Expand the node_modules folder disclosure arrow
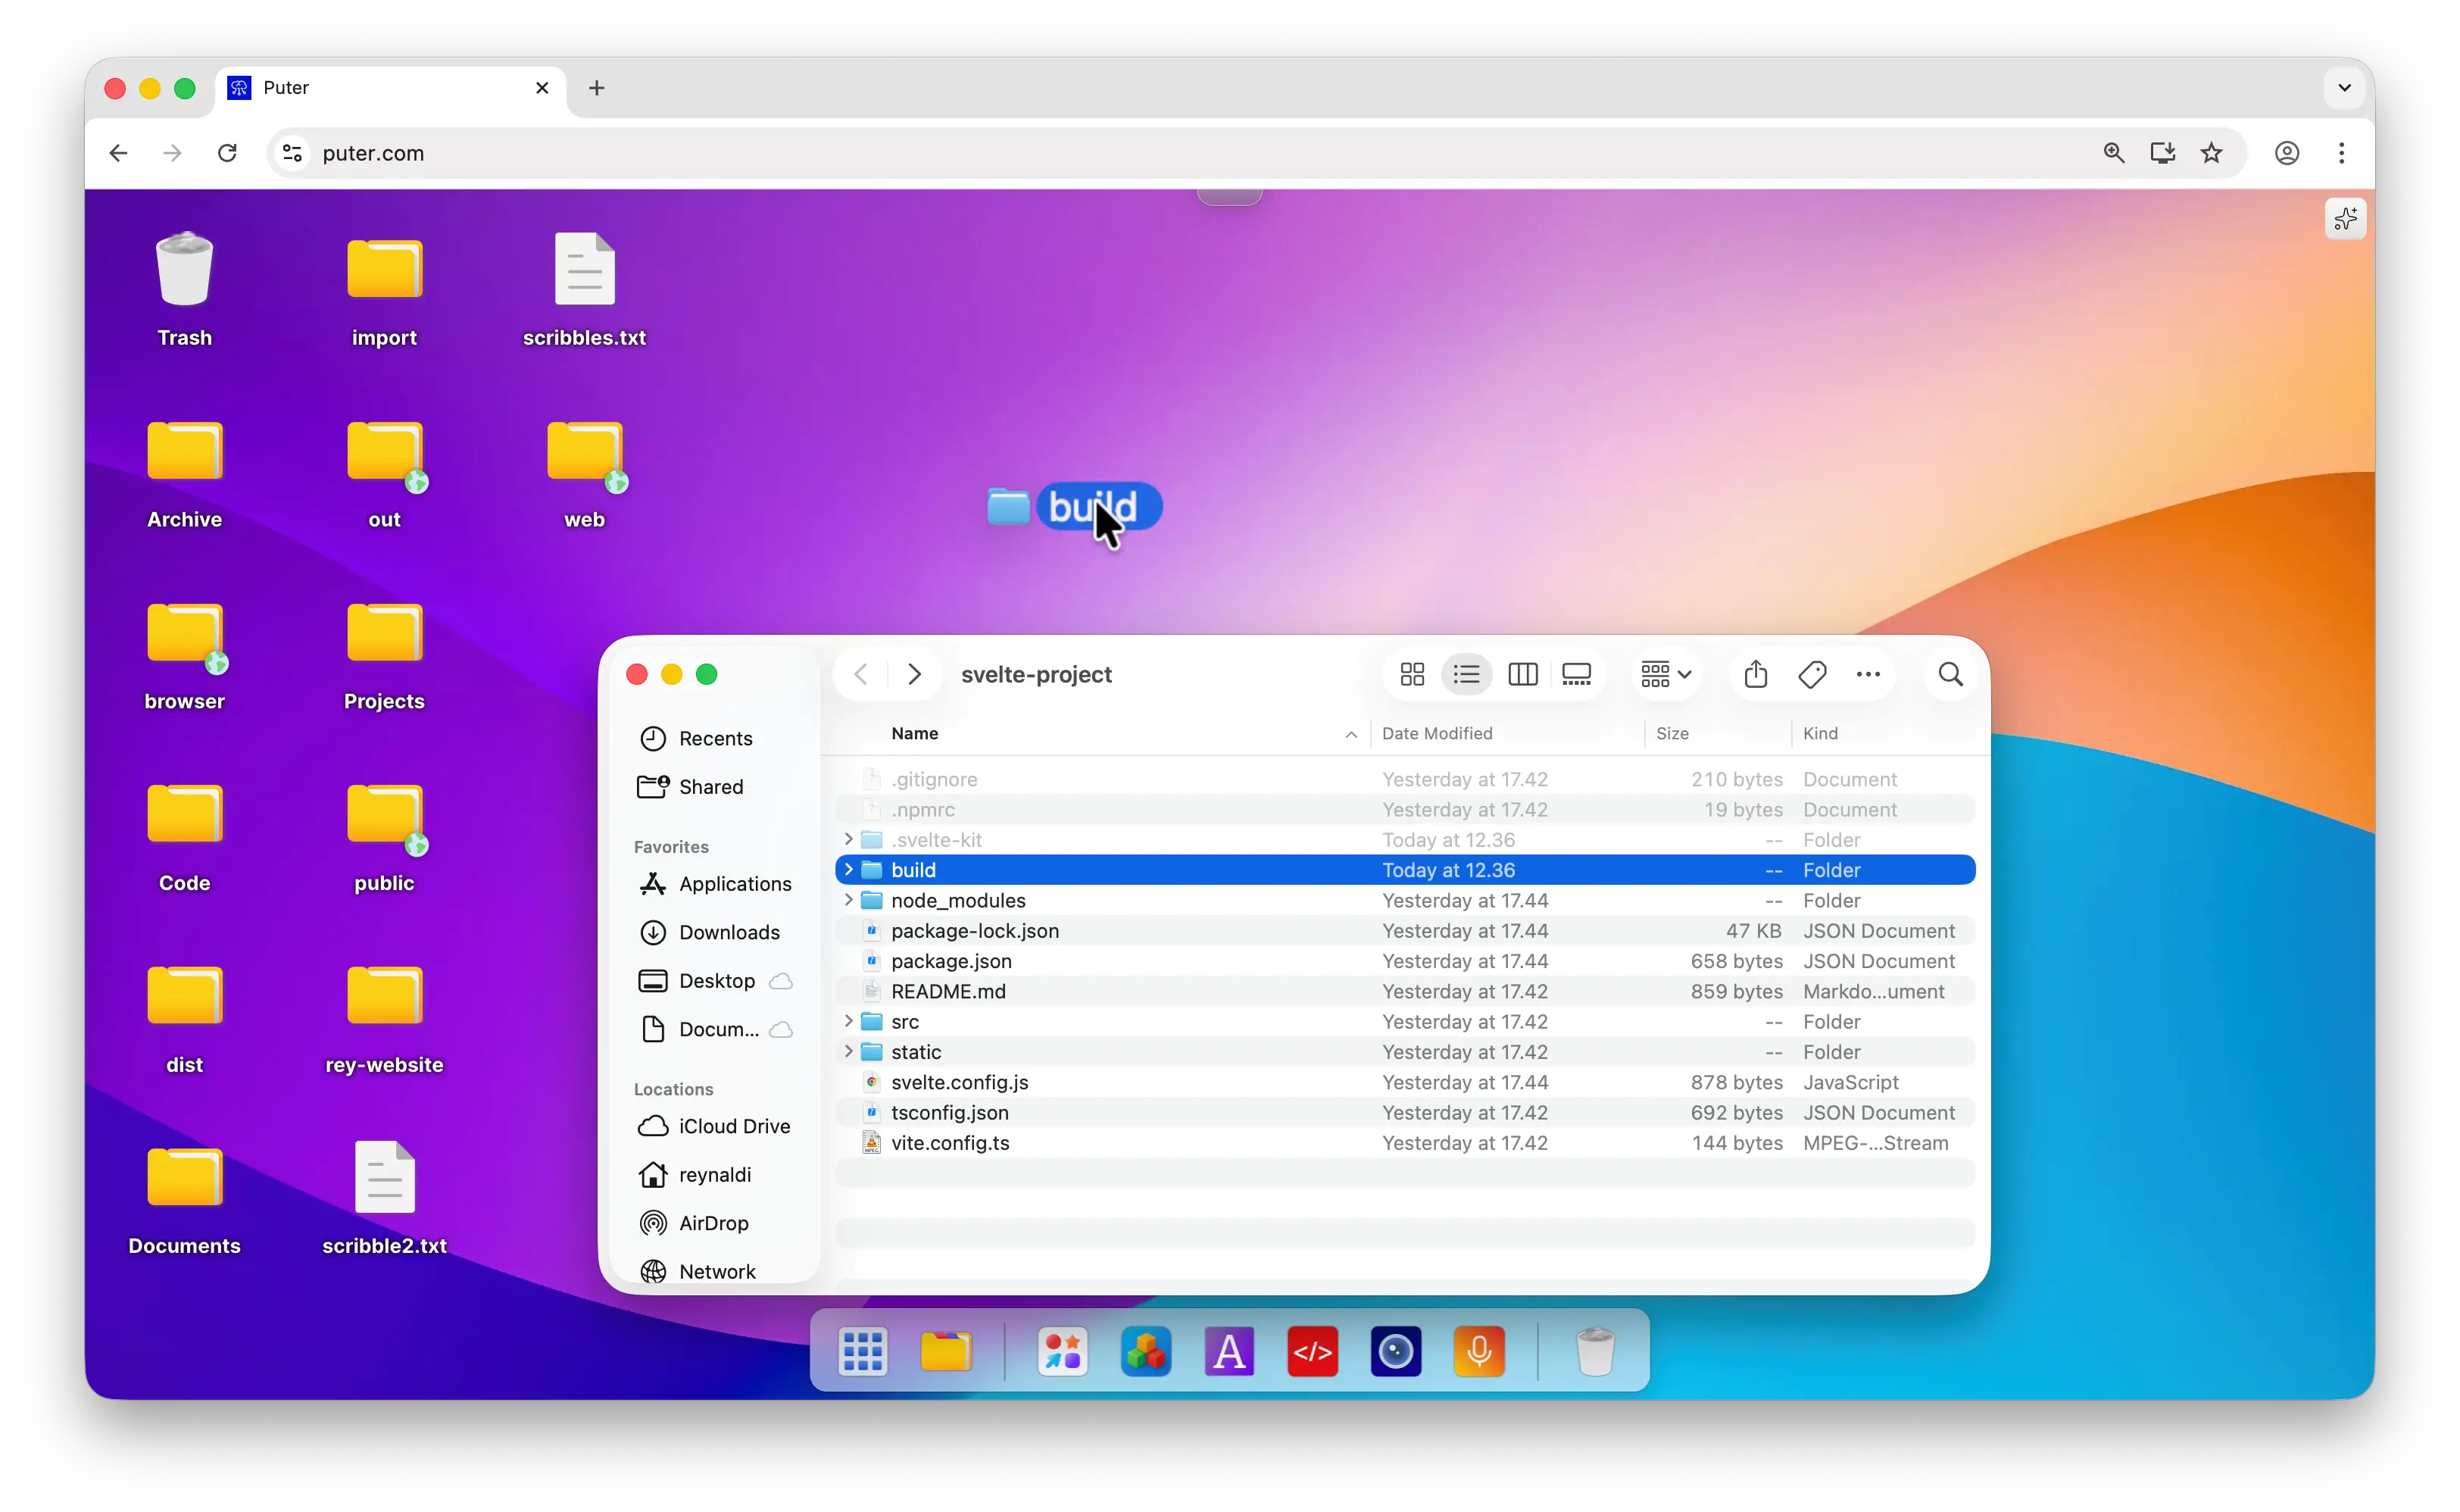 click(x=848, y=900)
